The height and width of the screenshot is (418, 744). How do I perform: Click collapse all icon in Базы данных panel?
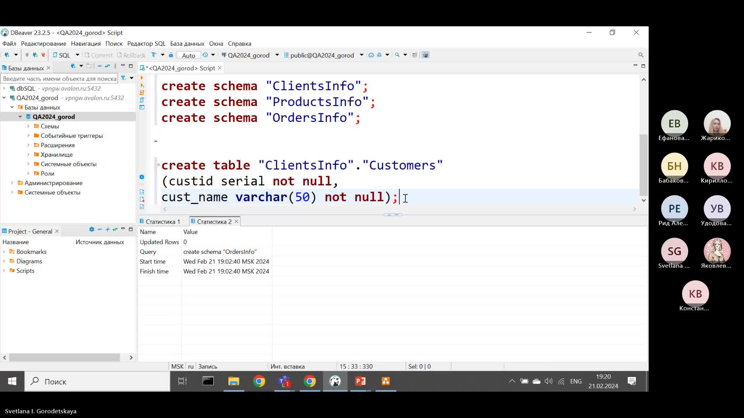click(100, 66)
